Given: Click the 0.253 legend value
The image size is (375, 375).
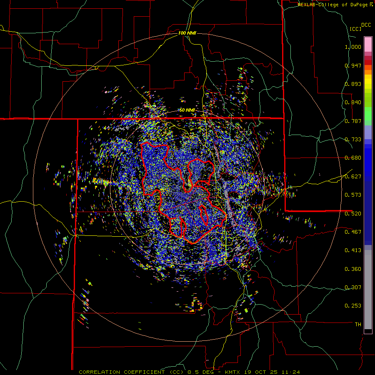Looking at the screenshot, I should (x=353, y=306).
